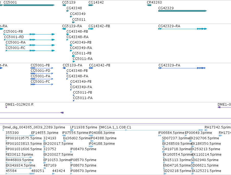
Task: Click the CG5011-PB protein label
Action: (x=83, y=93)
